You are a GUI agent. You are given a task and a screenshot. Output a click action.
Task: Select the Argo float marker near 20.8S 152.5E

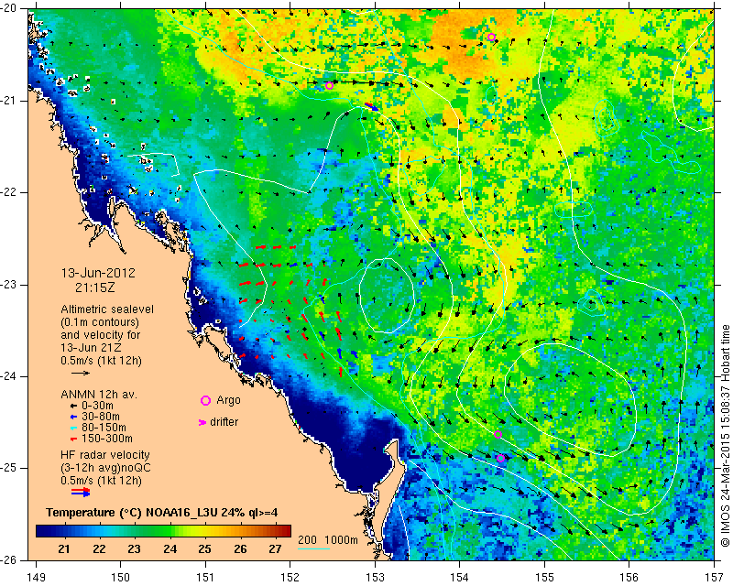[329, 85]
